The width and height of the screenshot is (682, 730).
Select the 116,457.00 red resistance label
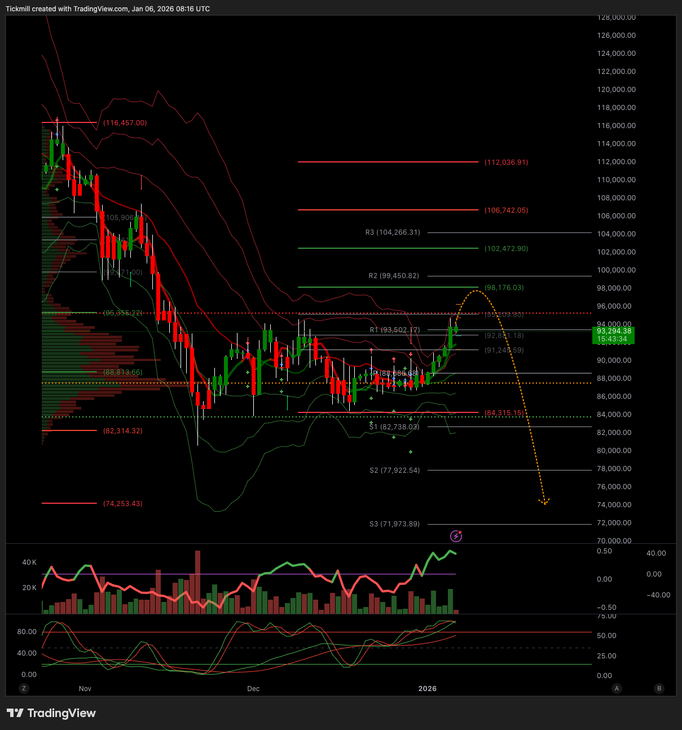tap(125, 123)
